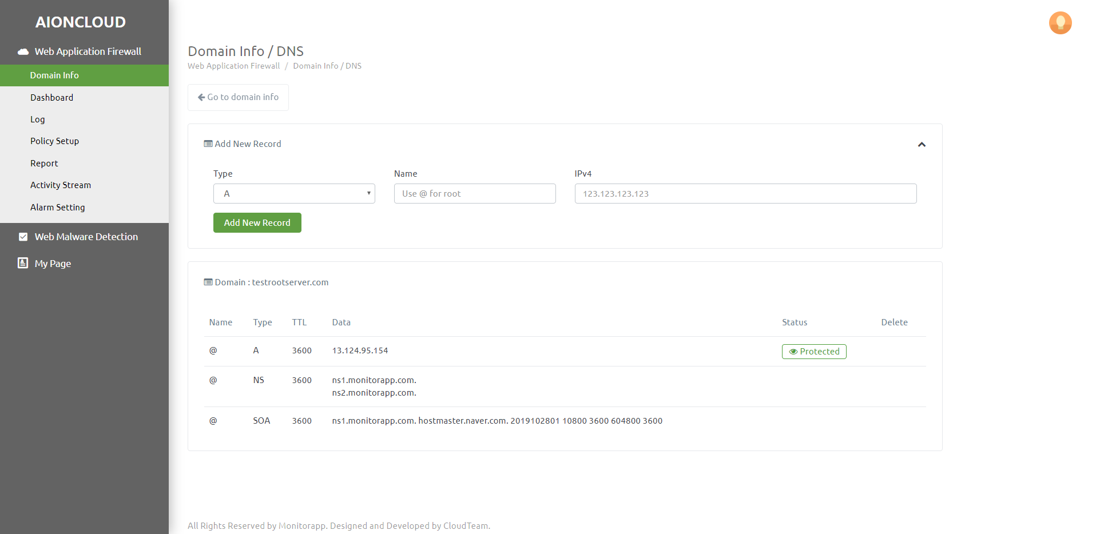Click the list icon beside Domain : testrootserver.com
The width and height of the screenshot is (1096, 534).
[x=208, y=282]
